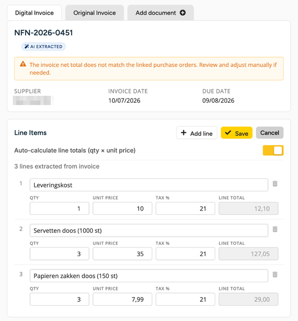
Task: Click the Servetten doos tax percent field
Action: pyautogui.click(x=185, y=254)
